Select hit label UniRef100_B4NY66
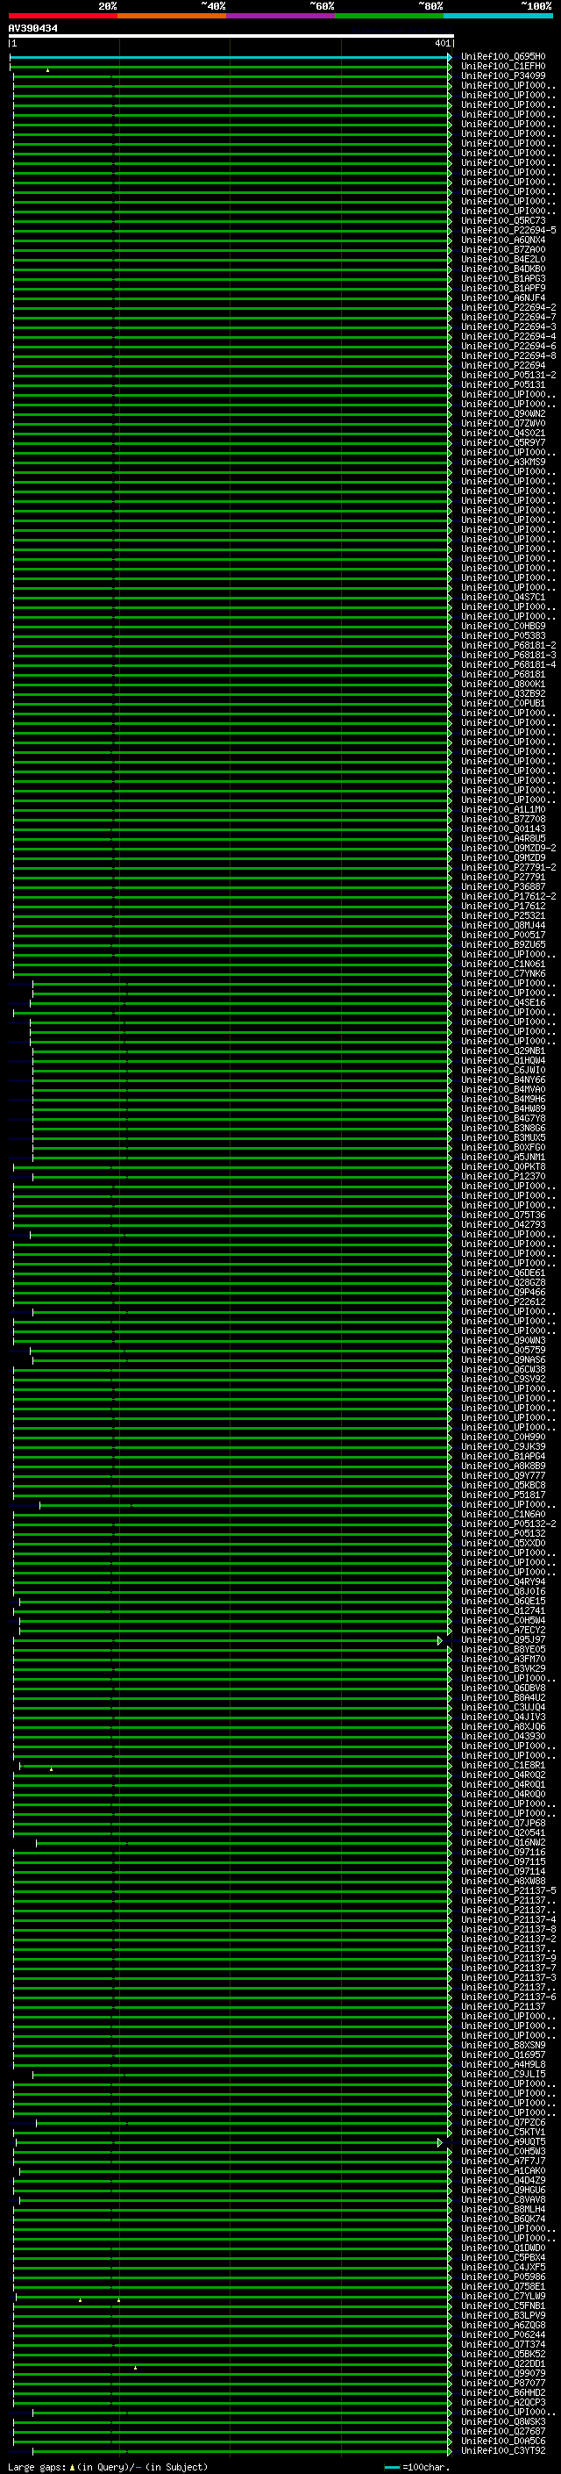This screenshot has height=2474, width=561. [x=503, y=1079]
